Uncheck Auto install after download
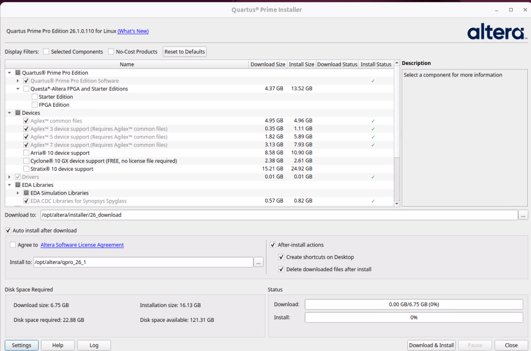 click(8, 230)
